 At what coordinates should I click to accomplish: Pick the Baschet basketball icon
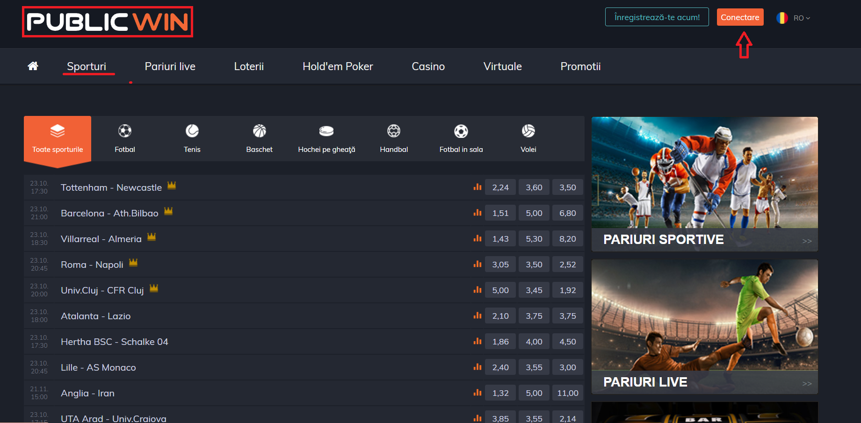[260, 131]
